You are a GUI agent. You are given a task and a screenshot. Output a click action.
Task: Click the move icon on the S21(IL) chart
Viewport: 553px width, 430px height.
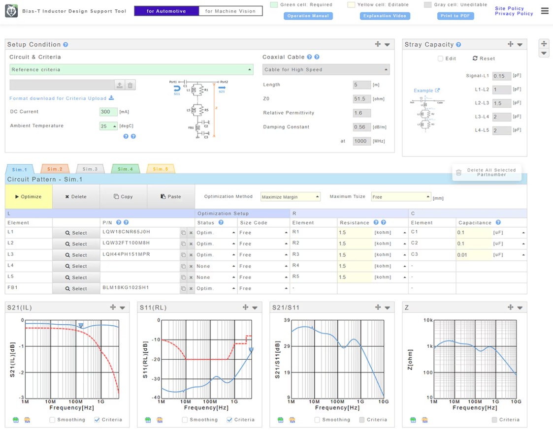[113, 307]
